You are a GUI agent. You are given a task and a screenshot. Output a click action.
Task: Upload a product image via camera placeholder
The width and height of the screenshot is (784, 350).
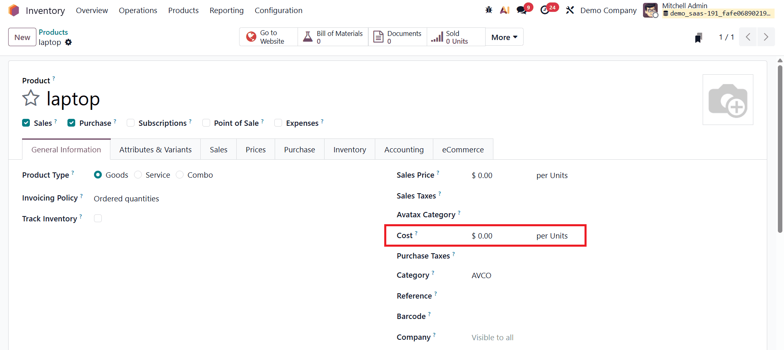728,100
